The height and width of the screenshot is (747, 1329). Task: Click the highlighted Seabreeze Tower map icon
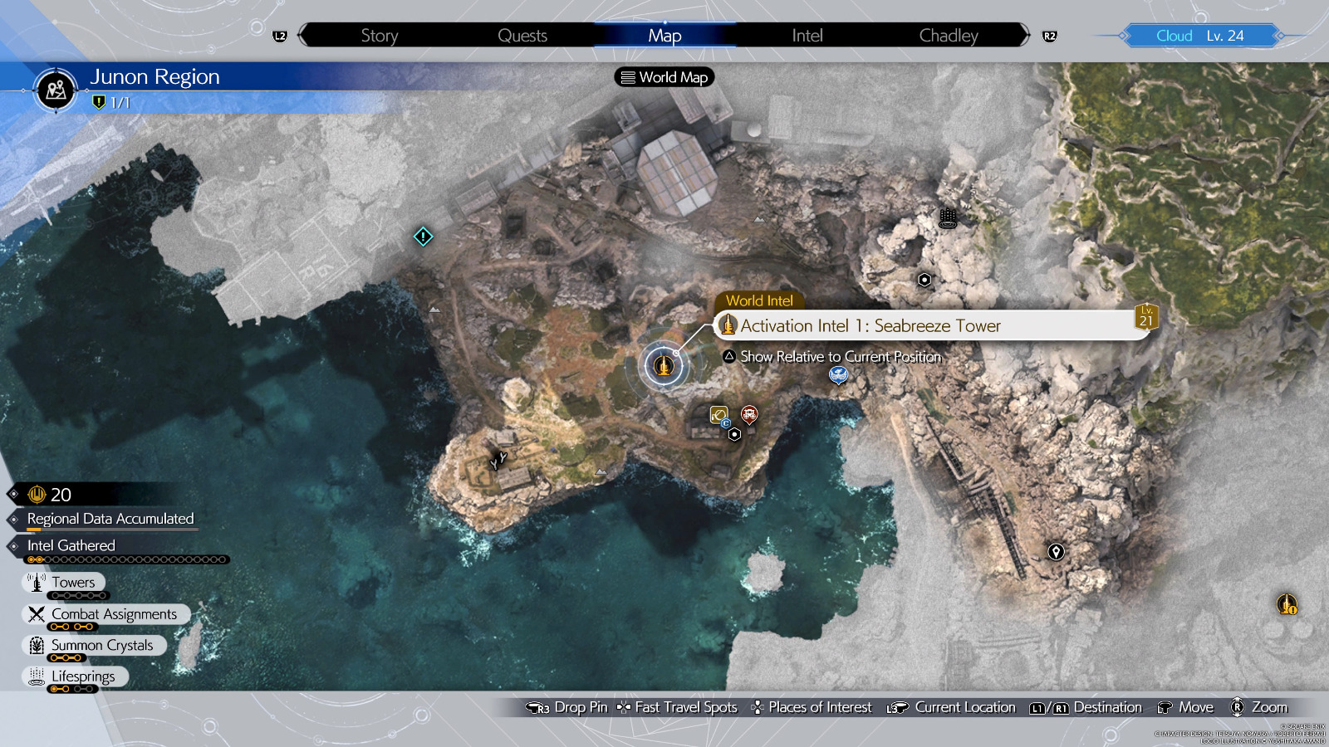pyautogui.click(x=663, y=364)
